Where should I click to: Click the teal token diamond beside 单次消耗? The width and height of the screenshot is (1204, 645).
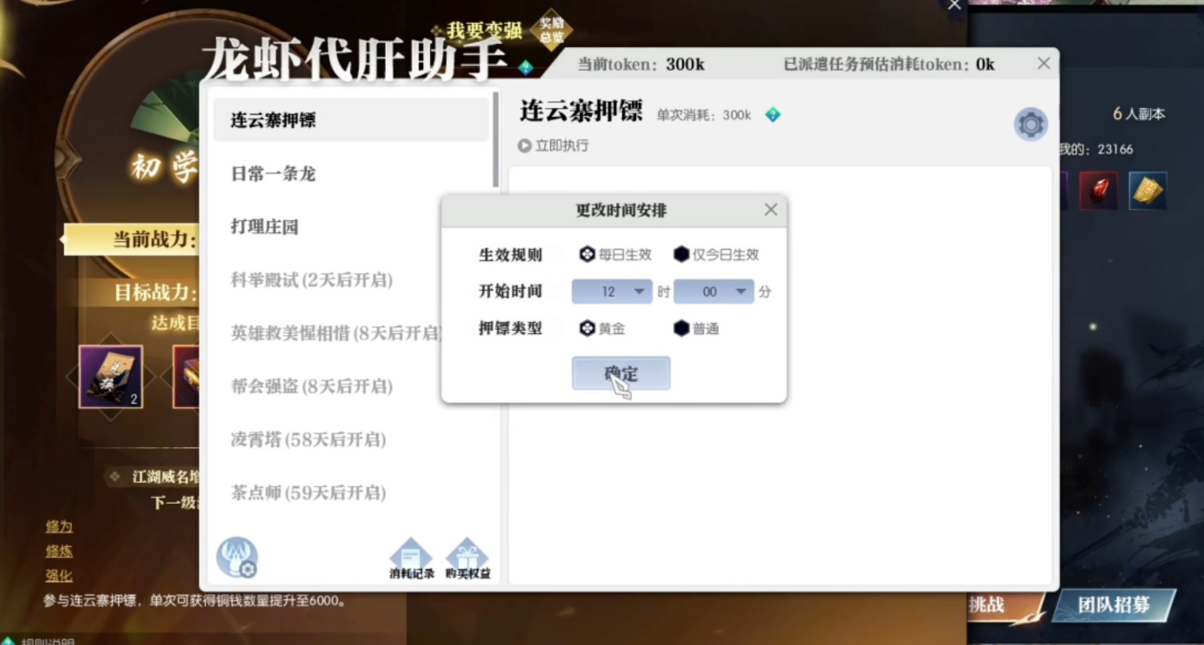point(773,114)
